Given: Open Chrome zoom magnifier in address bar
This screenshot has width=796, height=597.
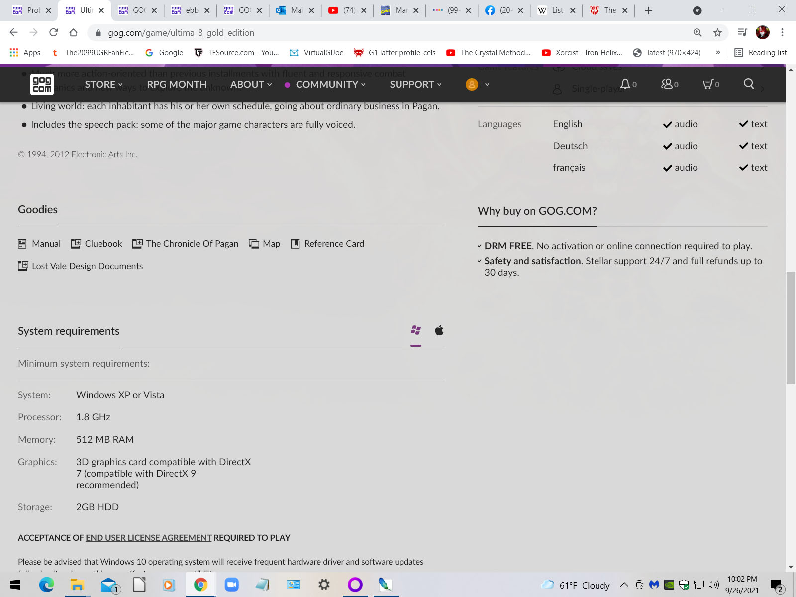Looking at the screenshot, I should (x=697, y=32).
